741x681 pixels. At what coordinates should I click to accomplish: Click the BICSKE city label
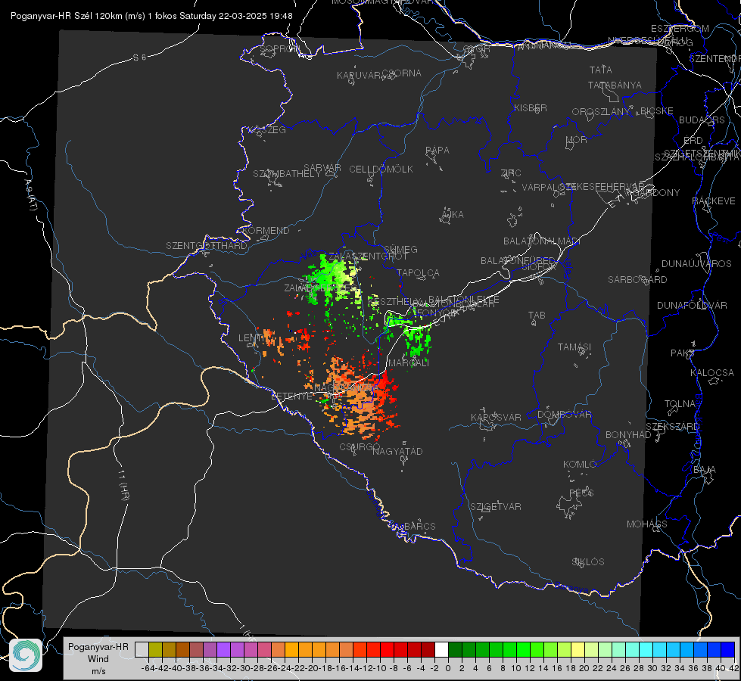coord(657,111)
